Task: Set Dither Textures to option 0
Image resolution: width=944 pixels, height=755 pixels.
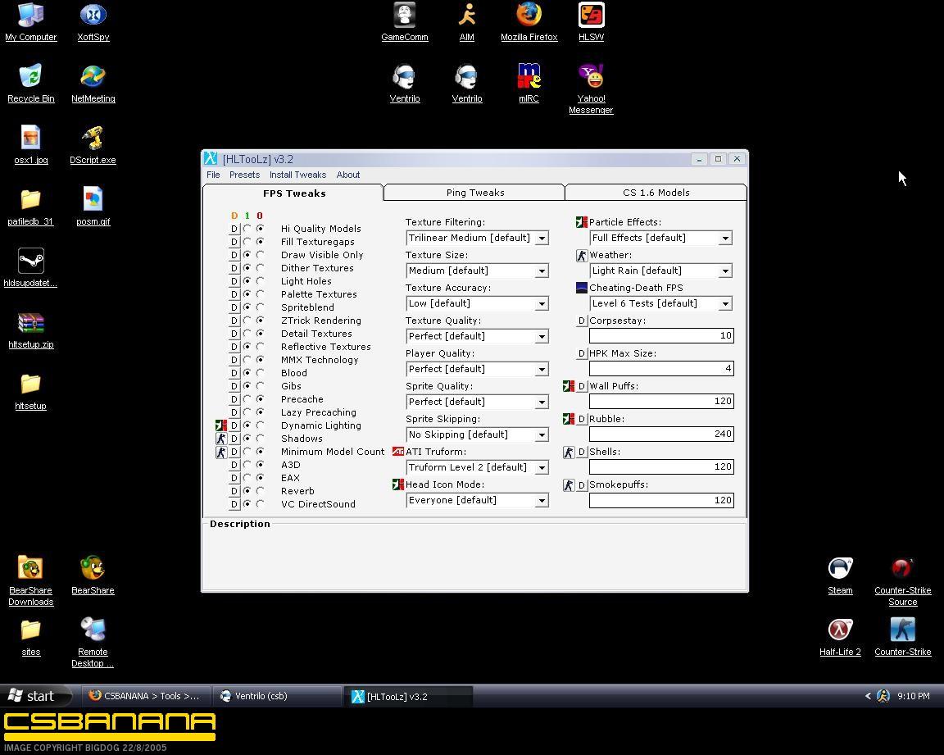Action: (260, 268)
